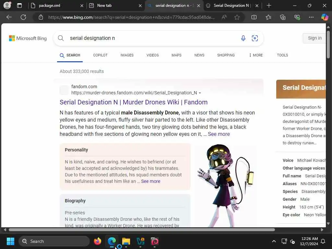The image size is (332, 249).
Task: Open the green VS taskbar application icon
Action: point(140,241)
